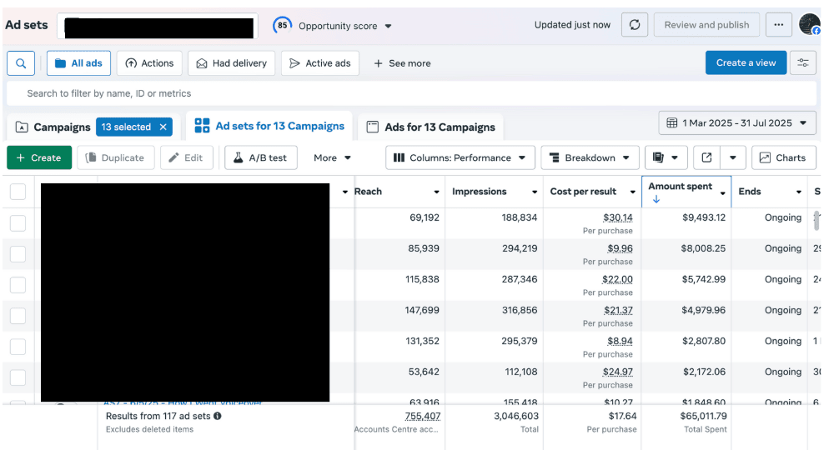Screen dimensions: 834x450
Task: Click the export share icon
Action: click(x=707, y=157)
